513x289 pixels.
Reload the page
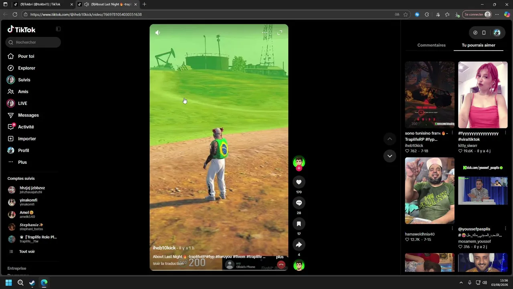coord(15,14)
